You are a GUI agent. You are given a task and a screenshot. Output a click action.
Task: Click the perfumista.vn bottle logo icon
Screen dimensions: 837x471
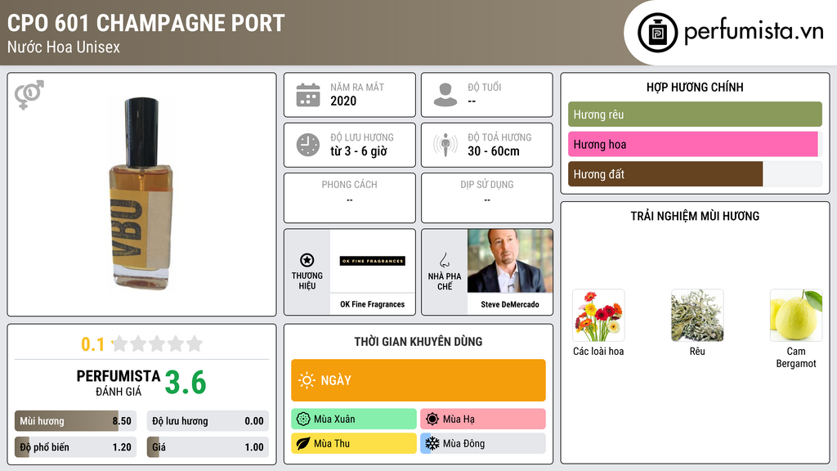point(658,33)
